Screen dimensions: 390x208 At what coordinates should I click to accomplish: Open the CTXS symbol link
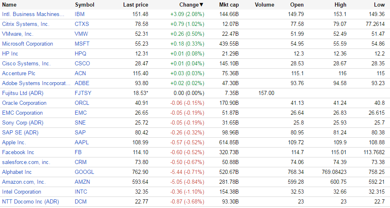click(x=82, y=24)
